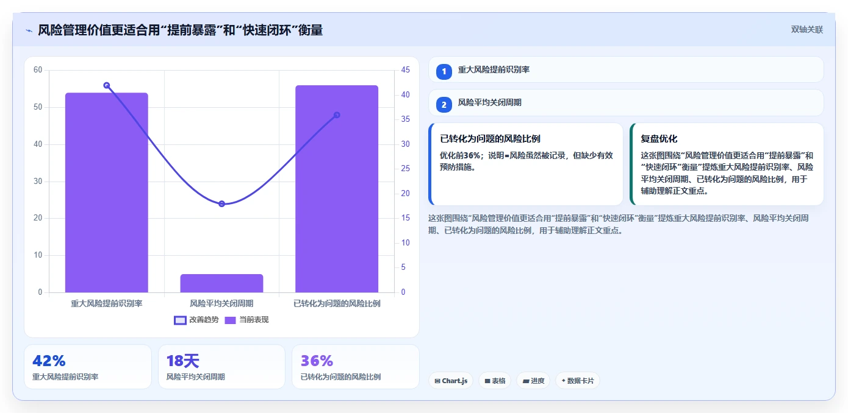Click x-axis label 风险平均关闭周期
The image size is (848, 413).
[x=221, y=303]
